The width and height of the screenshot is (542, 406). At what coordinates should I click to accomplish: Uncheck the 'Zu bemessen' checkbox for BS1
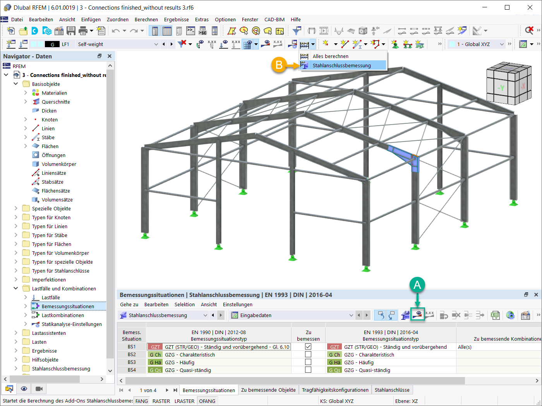click(x=308, y=347)
